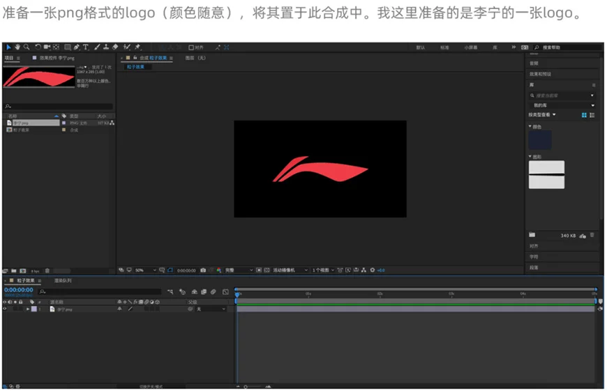Select the Pan Behind anchor tool
The height and width of the screenshot is (391, 607).
point(56,47)
